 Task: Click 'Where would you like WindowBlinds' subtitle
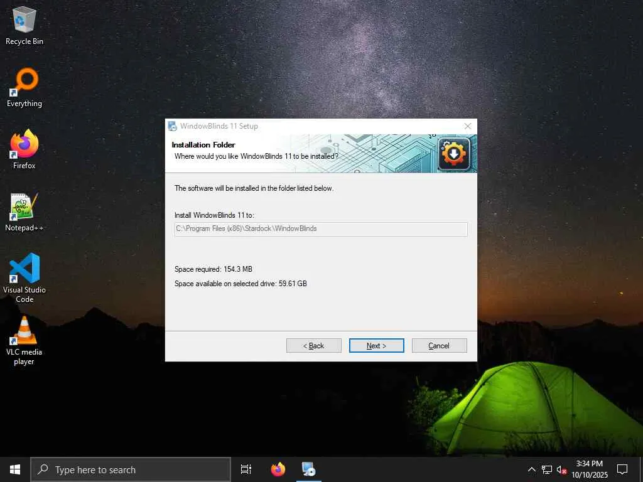pos(256,156)
